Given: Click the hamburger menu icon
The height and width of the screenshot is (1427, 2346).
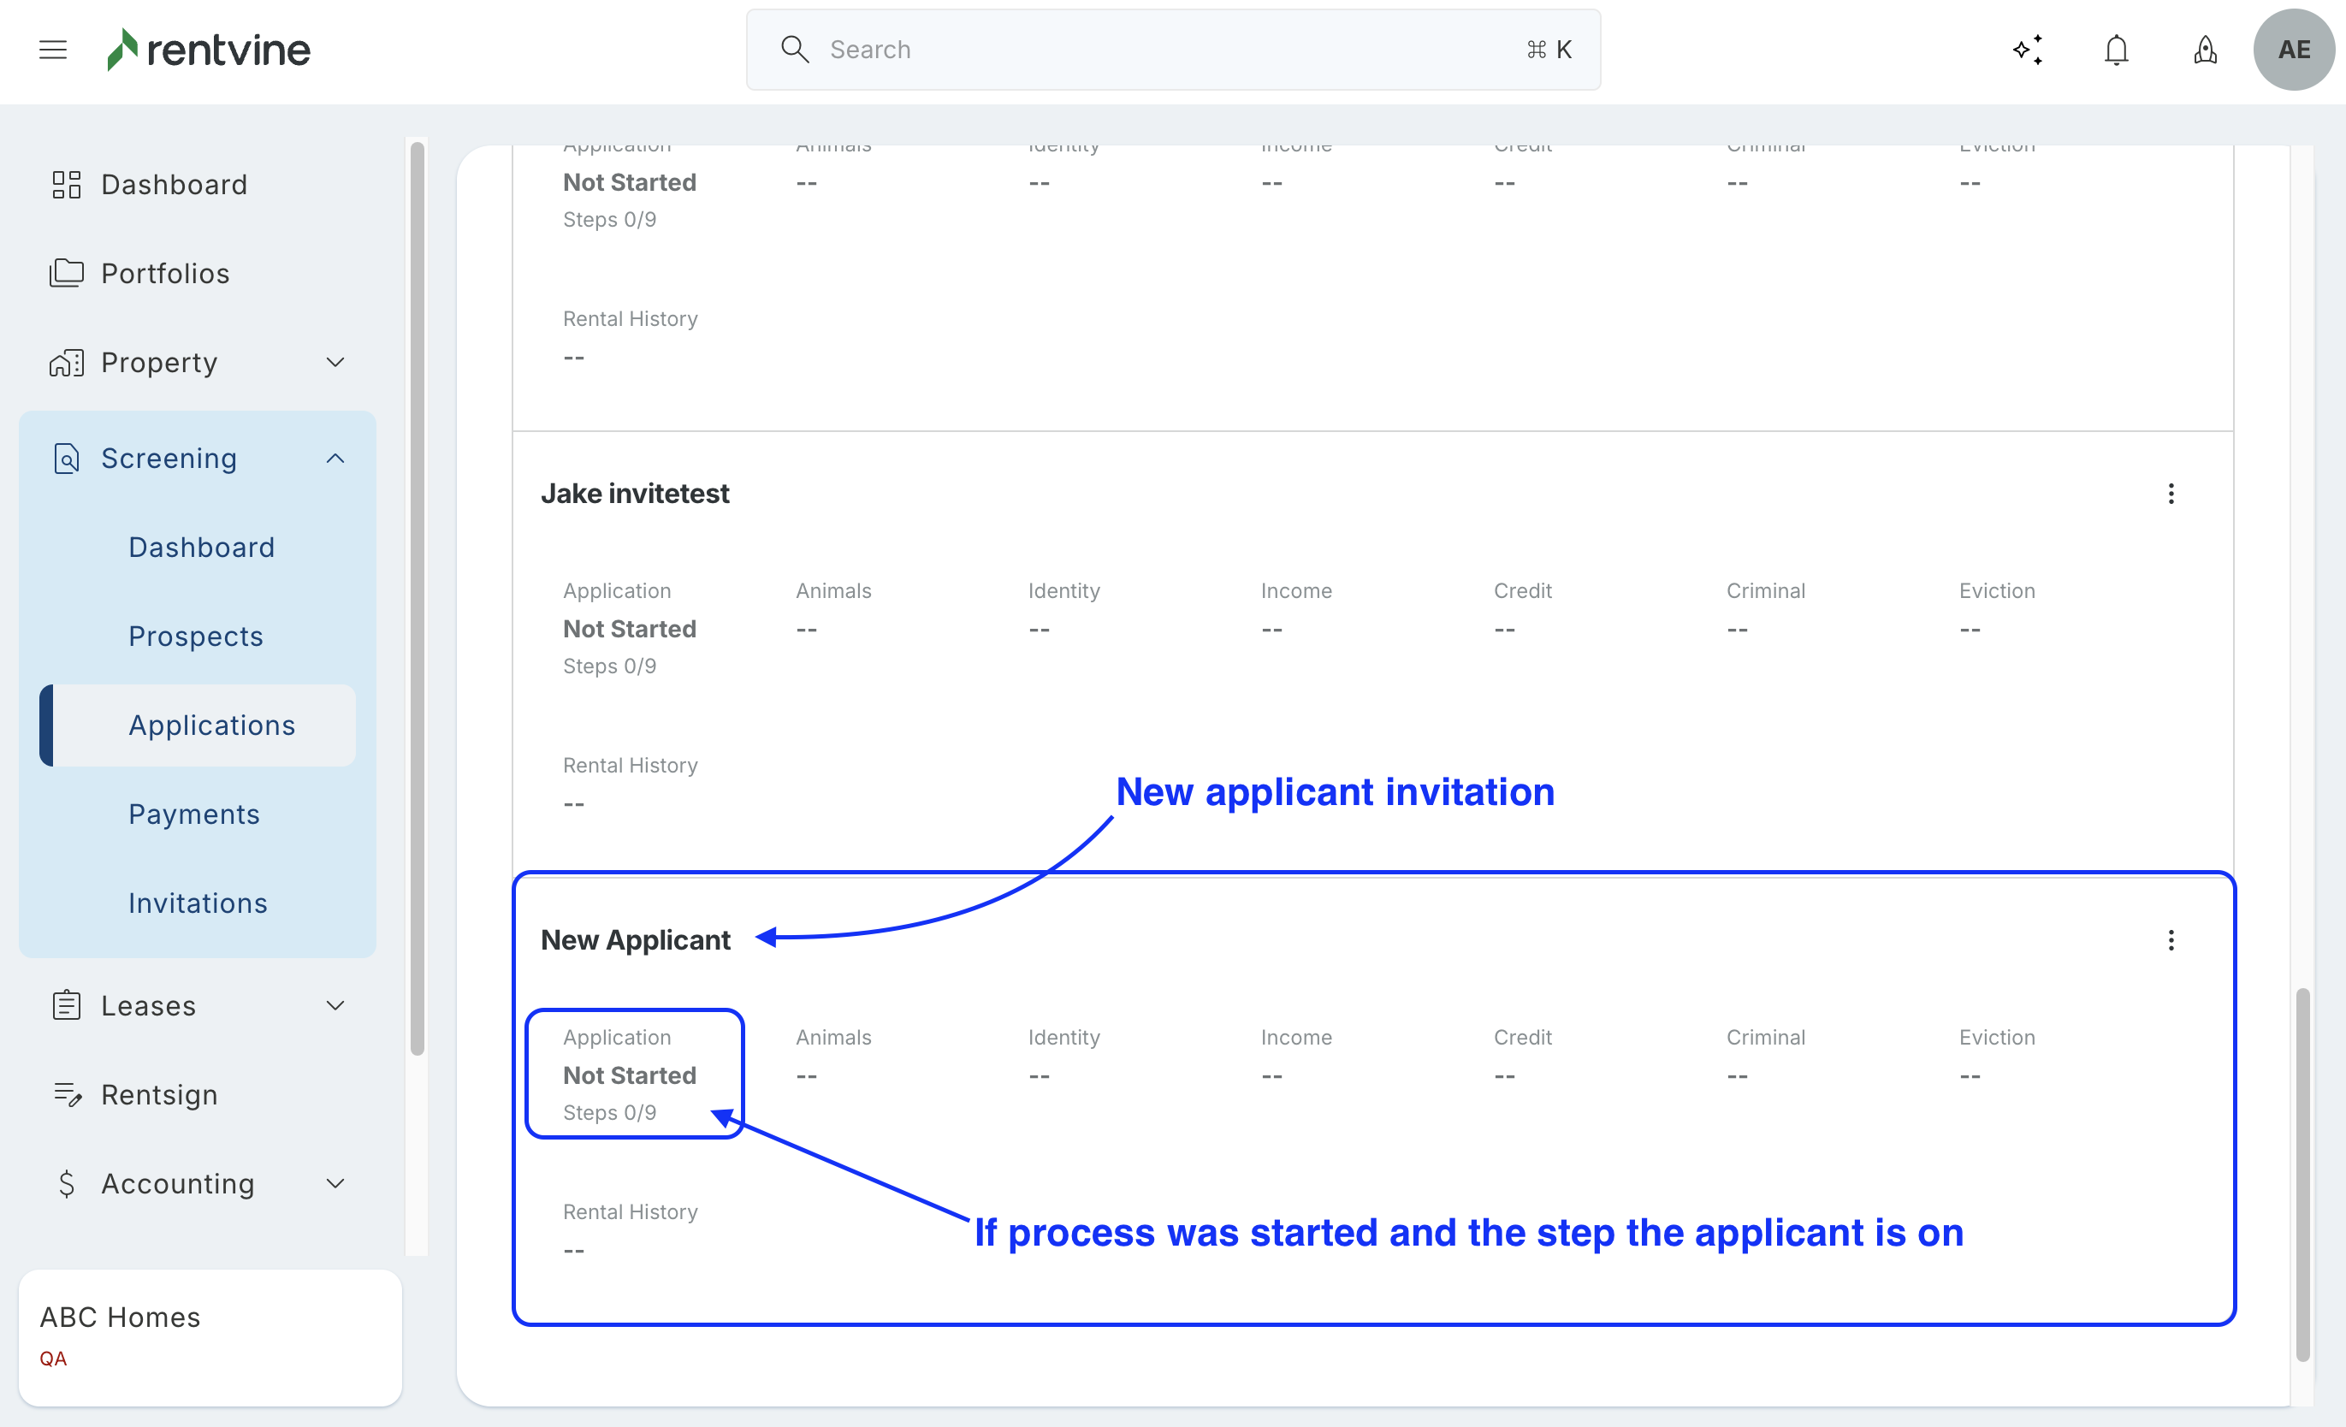Looking at the screenshot, I should [52, 50].
